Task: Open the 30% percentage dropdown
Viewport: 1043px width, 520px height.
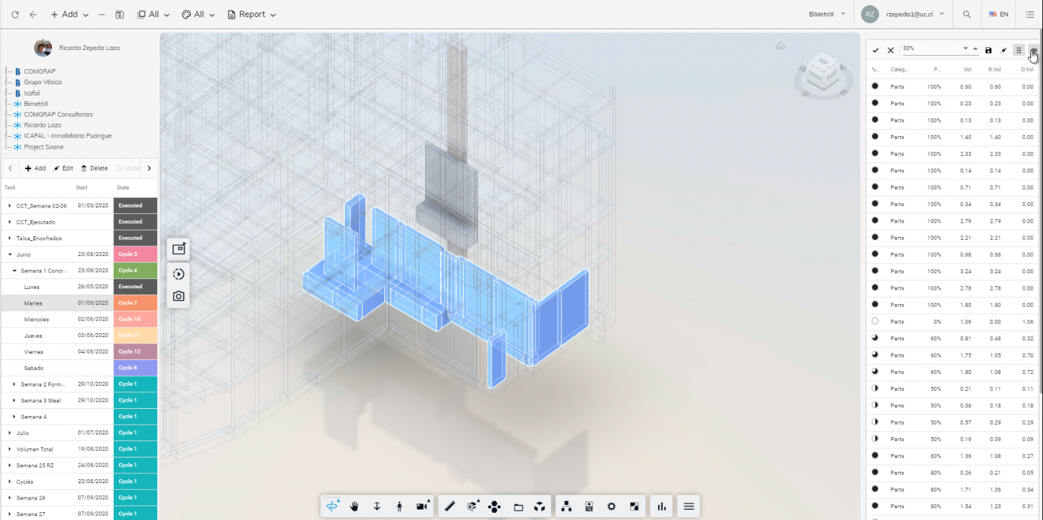Action: click(x=965, y=49)
